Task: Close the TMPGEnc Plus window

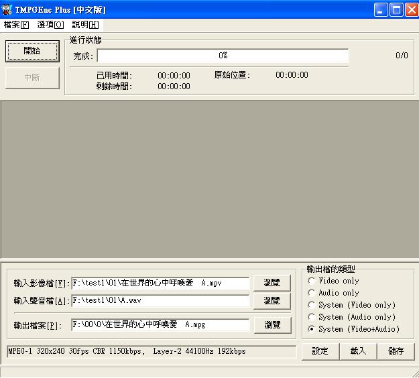Action: pyautogui.click(x=410, y=9)
